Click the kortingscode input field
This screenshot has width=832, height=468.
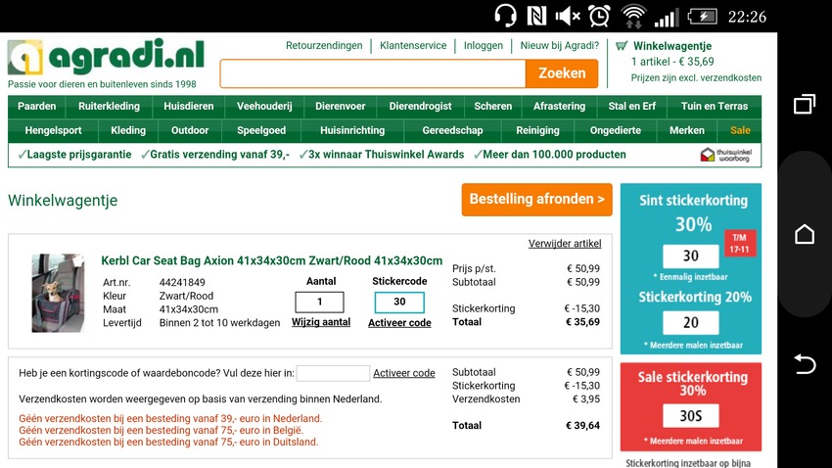click(333, 373)
